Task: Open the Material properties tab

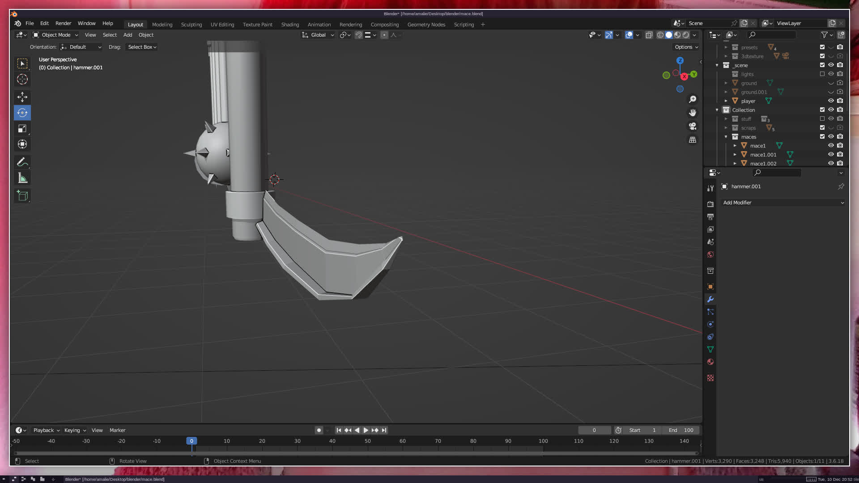Action: coord(710,362)
